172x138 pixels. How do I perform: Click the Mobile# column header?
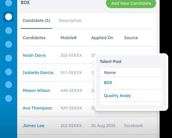(69, 38)
